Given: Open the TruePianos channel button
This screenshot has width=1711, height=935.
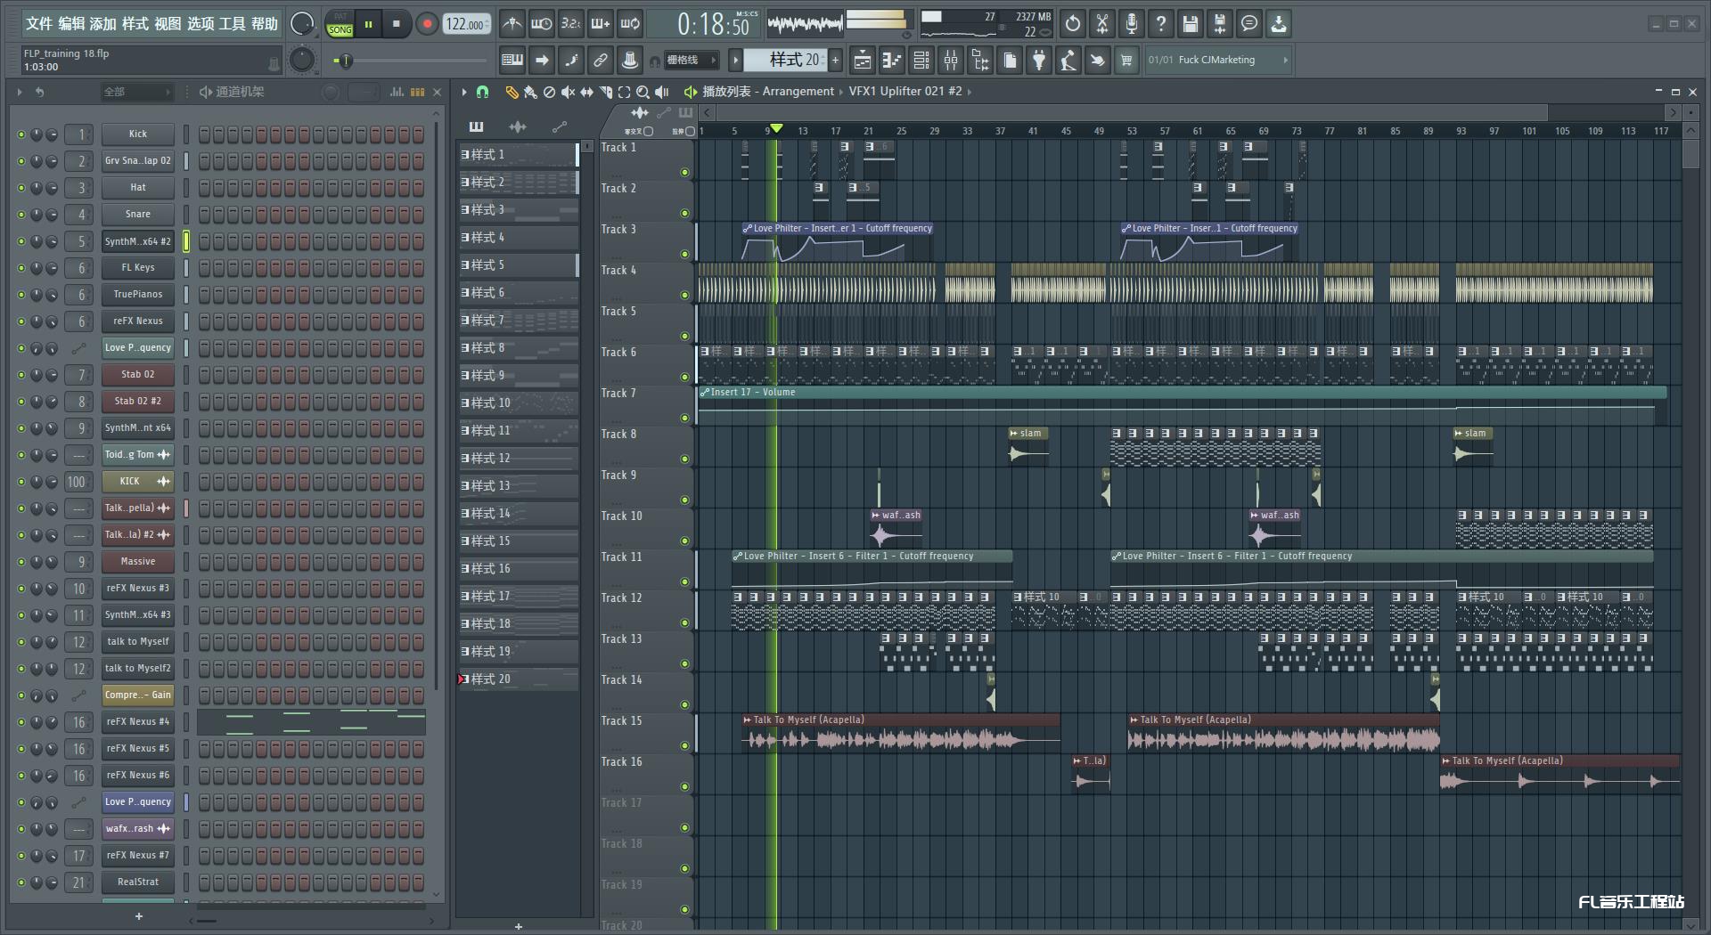Looking at the screenshot, I should tap(138, 295).
